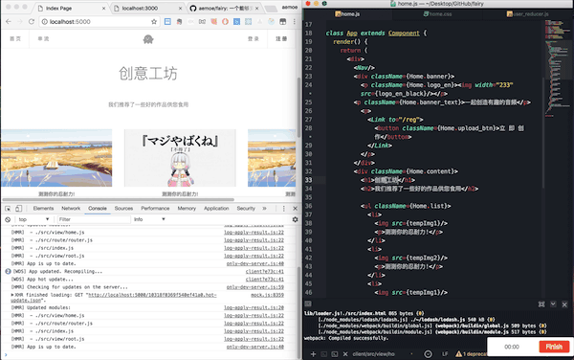The width and height of the screenshot is (574, 360).
Task: Click the deprecation warning icon in status bar
Action: tap(458, 353)
